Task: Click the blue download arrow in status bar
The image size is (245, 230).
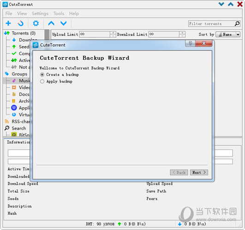Action: pyautogui.click(x=179, y=224)
